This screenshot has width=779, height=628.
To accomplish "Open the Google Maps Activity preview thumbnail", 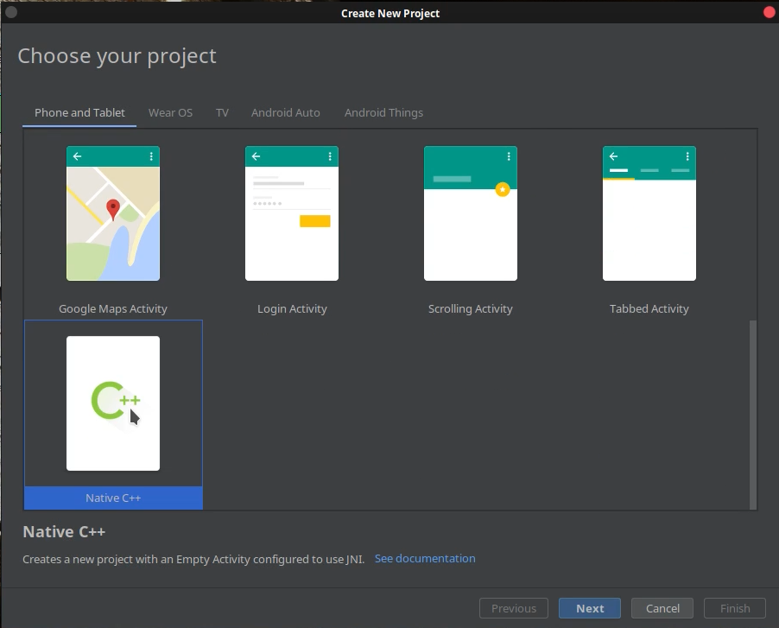I will tap(112, 213).
